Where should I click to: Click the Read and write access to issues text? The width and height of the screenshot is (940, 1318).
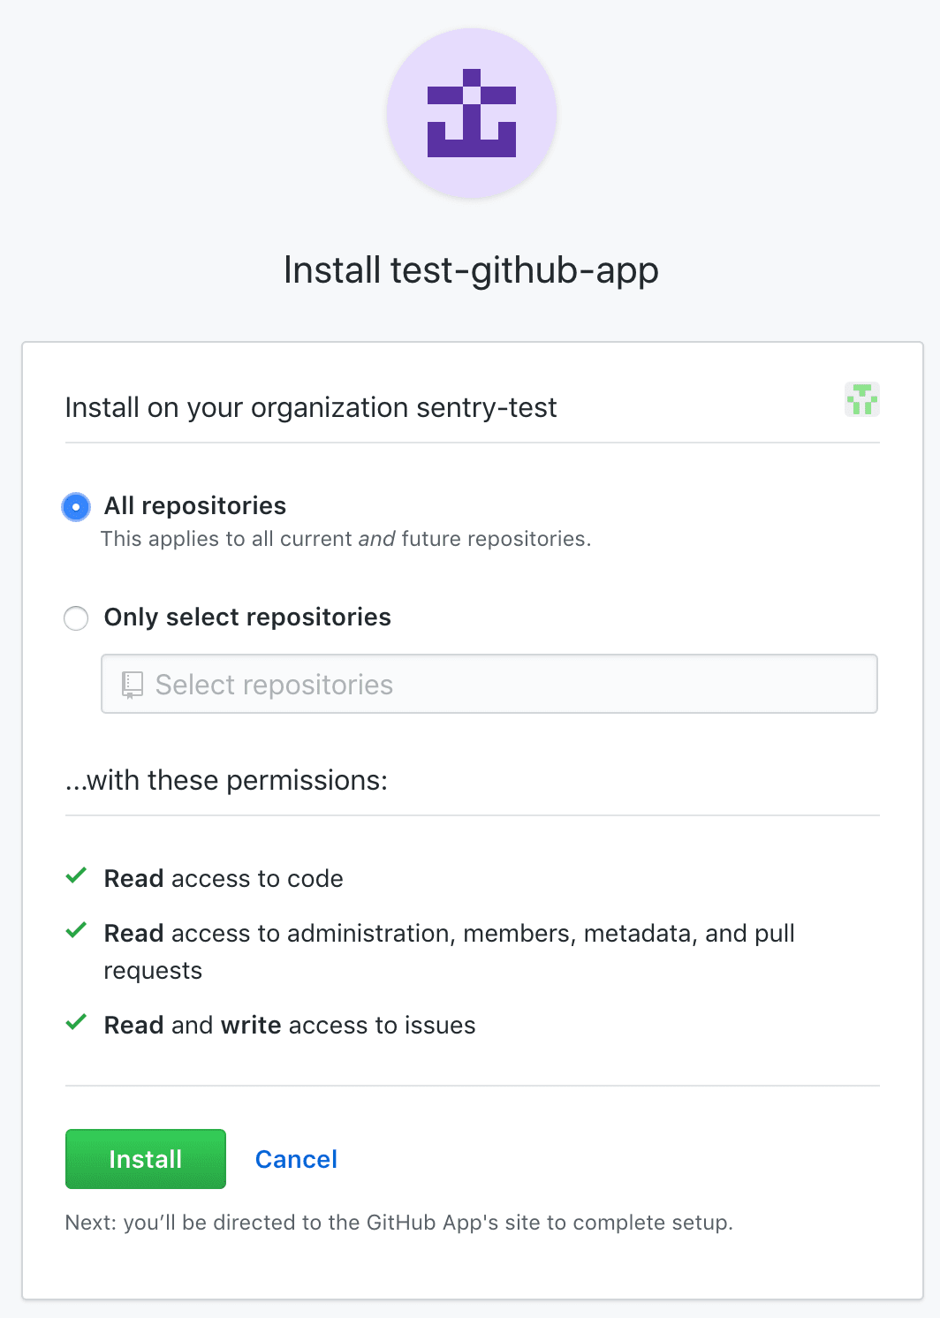coord(290,1025)
